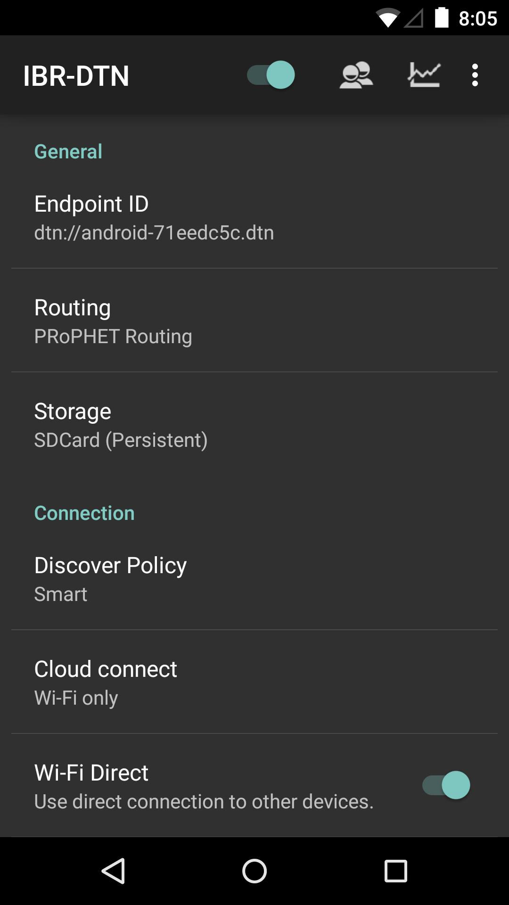
Task: Open the Cloud connect setting
Action: (x=254, y=682)
